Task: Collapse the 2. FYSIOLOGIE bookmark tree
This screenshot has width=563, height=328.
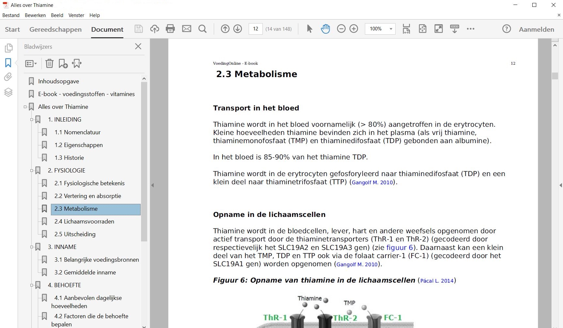Action: point(31,170)
